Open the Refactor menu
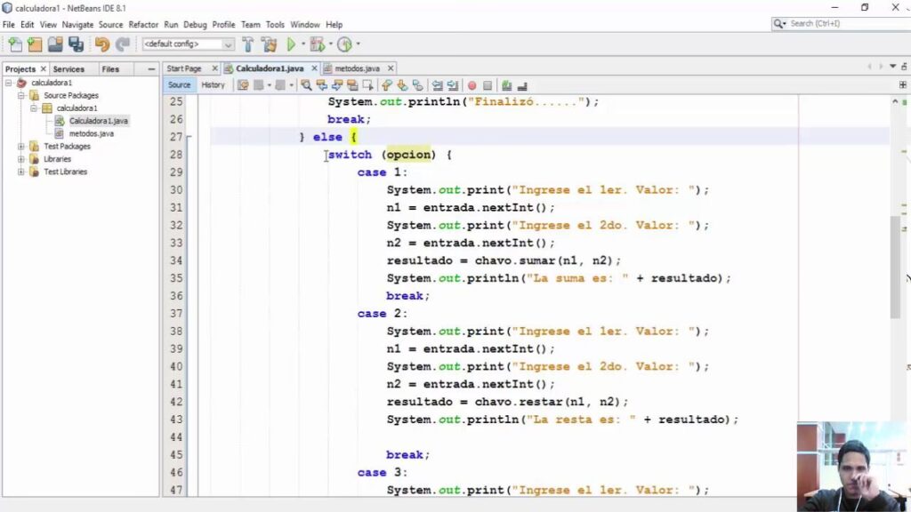 141,25
